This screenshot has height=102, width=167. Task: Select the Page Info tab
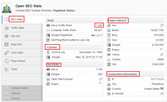point(22,44)
